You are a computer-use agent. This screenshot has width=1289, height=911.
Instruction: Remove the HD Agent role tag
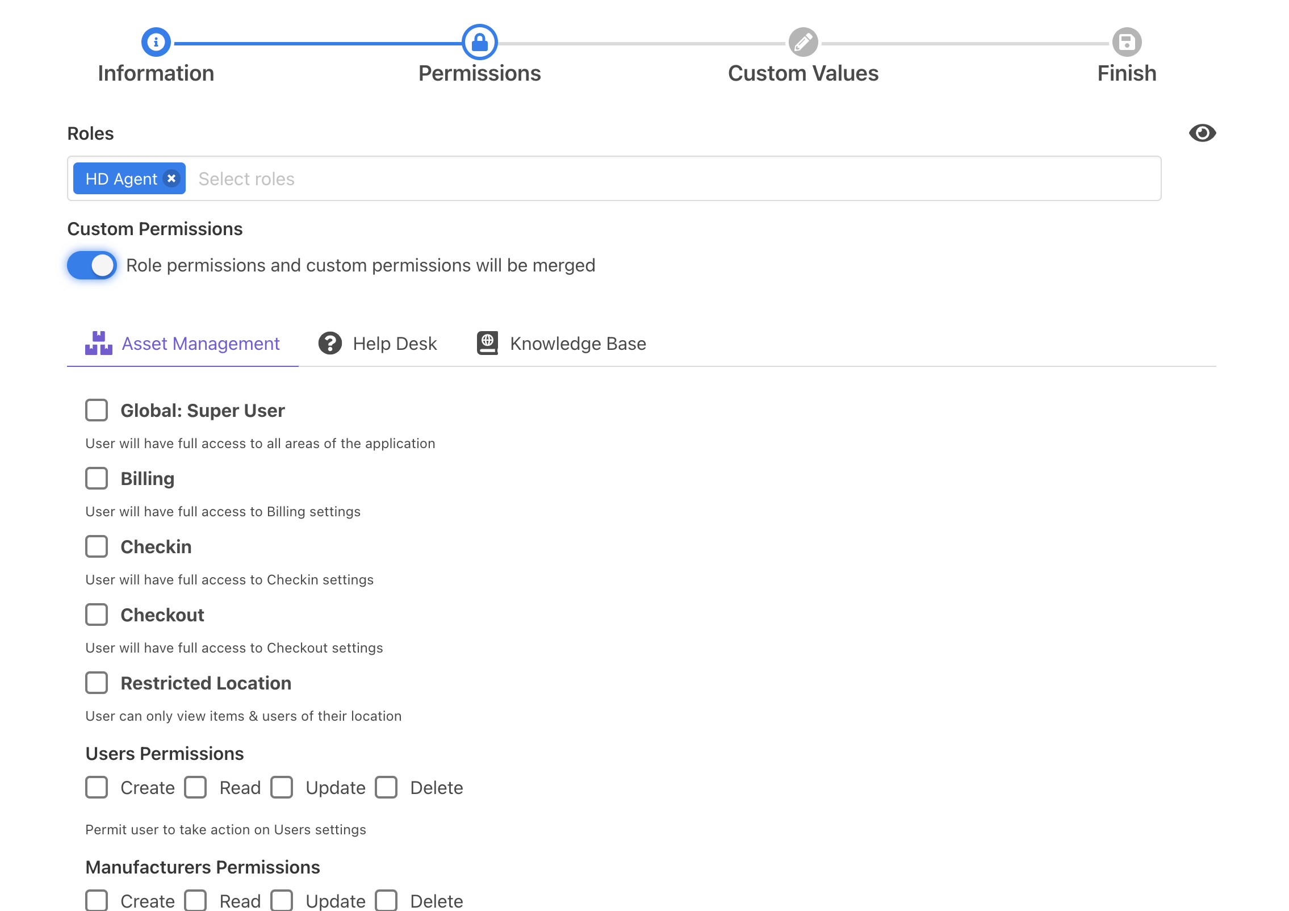[171, 178]
